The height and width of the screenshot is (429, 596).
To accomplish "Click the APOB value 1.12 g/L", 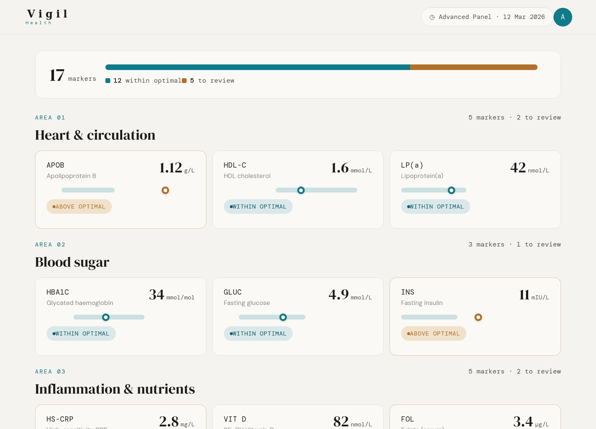I will pos(177,168).
